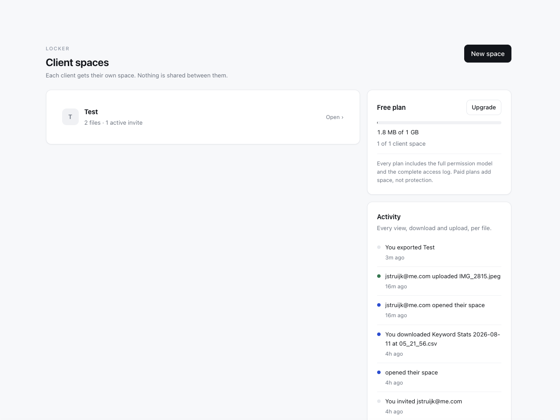Click the Test space avatar with letter T
The width and height of the screenshot is (560, 420).
70,117
